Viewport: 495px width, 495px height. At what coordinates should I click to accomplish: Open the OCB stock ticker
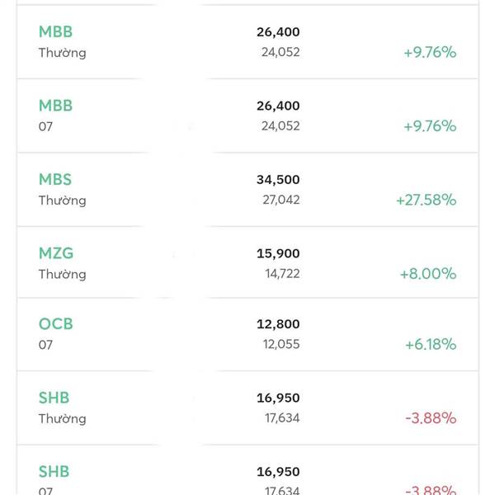56,324
